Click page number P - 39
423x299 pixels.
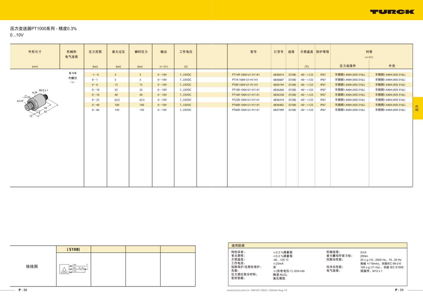coord(399,290)
